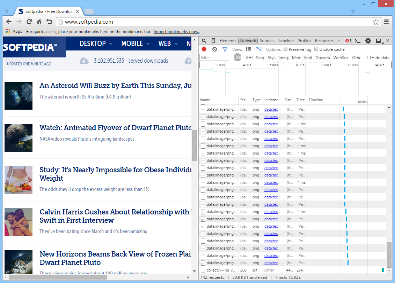Click the network list vertical scrollbar thumb
The height and width of the screenshot is (283, 395).
389,254
